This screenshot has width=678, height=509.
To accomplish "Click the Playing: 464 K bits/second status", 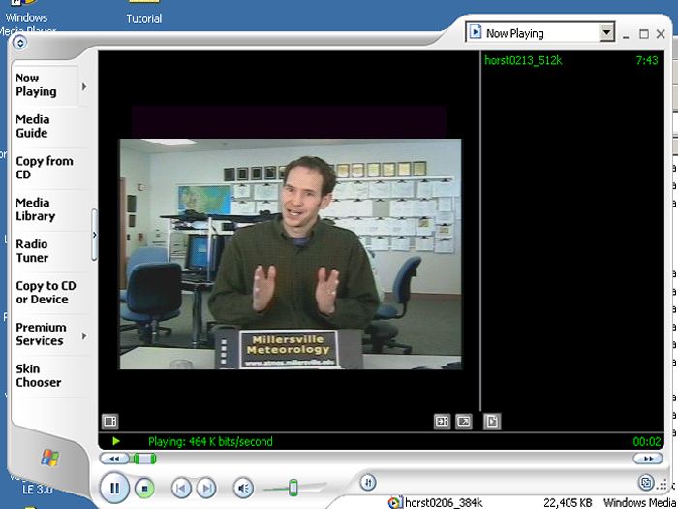I will coord(210,441).
